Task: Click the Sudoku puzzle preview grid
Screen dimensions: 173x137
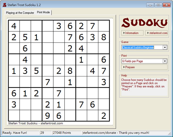Action: [x=59, y=71]
